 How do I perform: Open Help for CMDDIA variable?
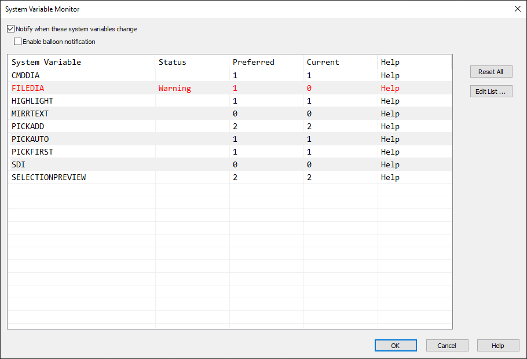point(390,75)
